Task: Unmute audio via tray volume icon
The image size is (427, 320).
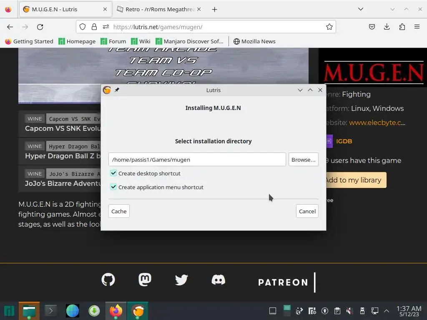Action: 350,311
